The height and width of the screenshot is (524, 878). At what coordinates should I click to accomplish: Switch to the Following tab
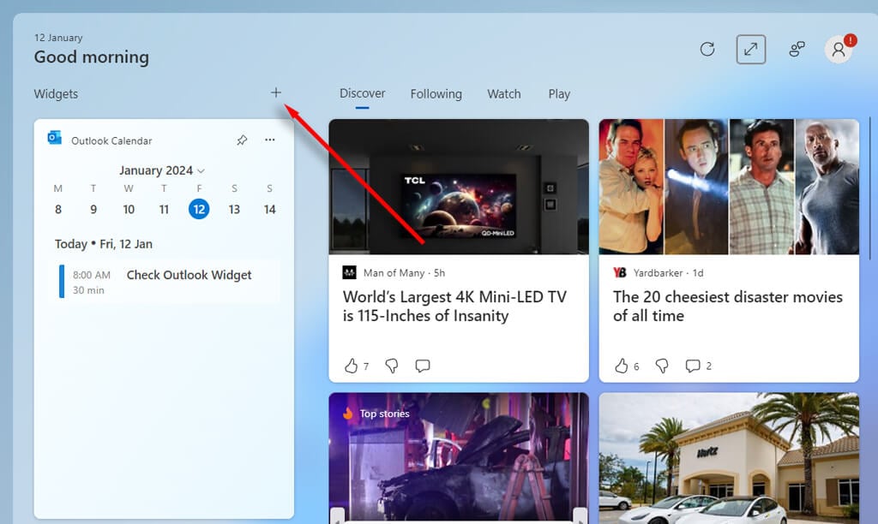(436, 94)
